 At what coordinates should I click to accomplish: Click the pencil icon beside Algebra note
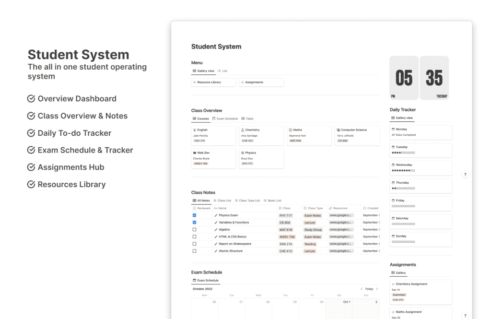coord(216,230)
